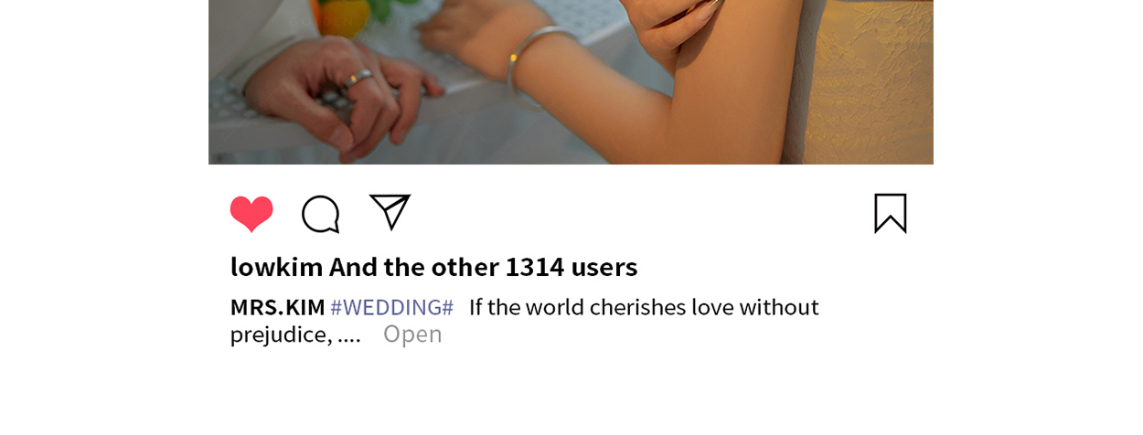Open the MRS.KIM author profile

coord(277,307)
